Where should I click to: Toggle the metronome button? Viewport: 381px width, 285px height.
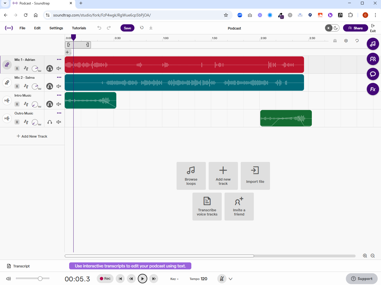[222, 279]
